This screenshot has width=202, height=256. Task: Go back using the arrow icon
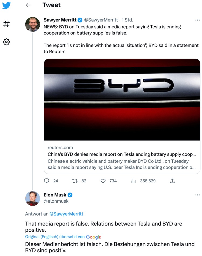pos(28,5)
